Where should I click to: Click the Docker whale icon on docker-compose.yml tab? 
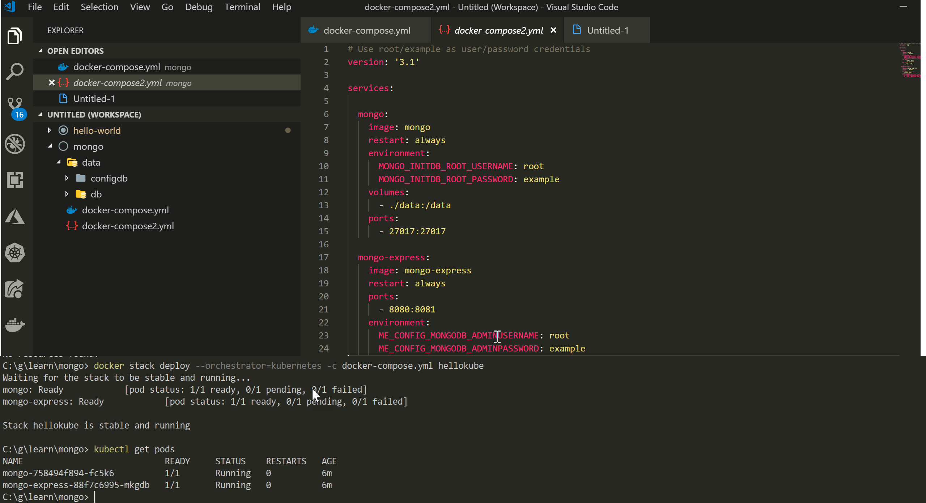[x=313, y=30]
